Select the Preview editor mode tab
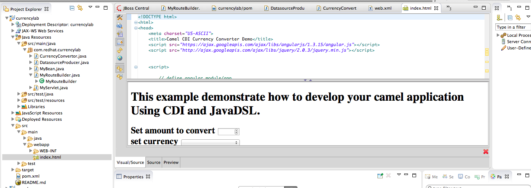 pos(171,162)
